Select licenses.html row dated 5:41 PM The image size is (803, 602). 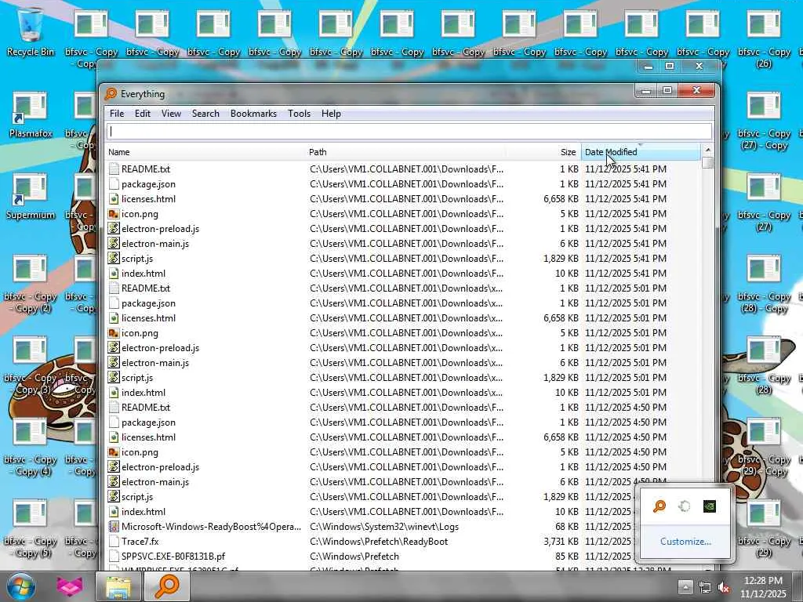[403, 198]
